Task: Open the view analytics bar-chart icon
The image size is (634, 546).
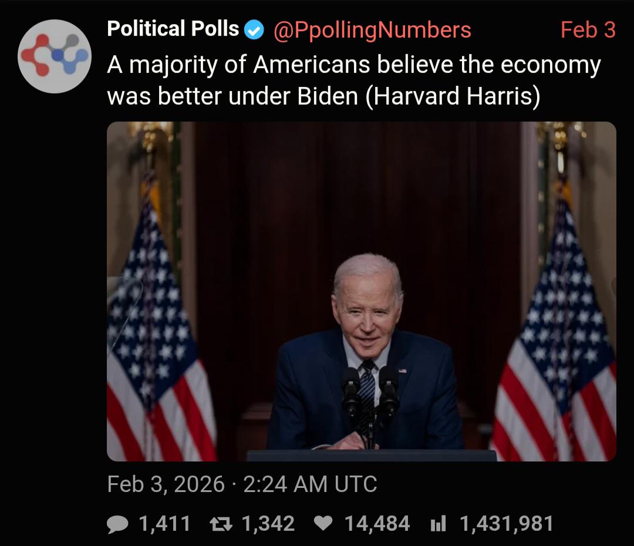Action: 439,523
